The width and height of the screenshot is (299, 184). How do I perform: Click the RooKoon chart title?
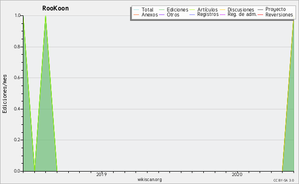55,8
